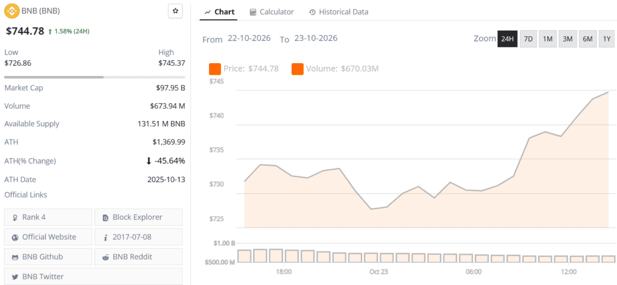The height and width of the screenshot is (285, 617).
Task: Click the -45.64% ATH change value
Action: [170, 161]
